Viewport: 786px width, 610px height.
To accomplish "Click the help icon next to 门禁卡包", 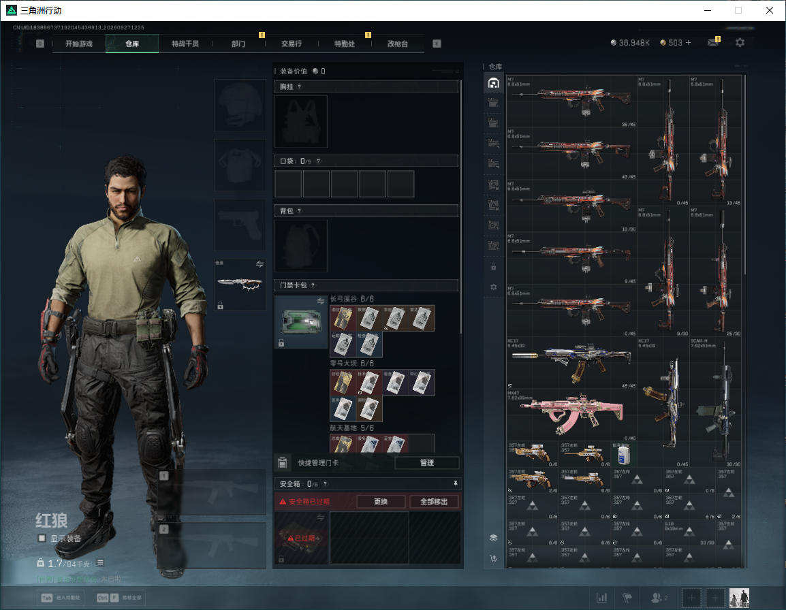I will [313, 285].
